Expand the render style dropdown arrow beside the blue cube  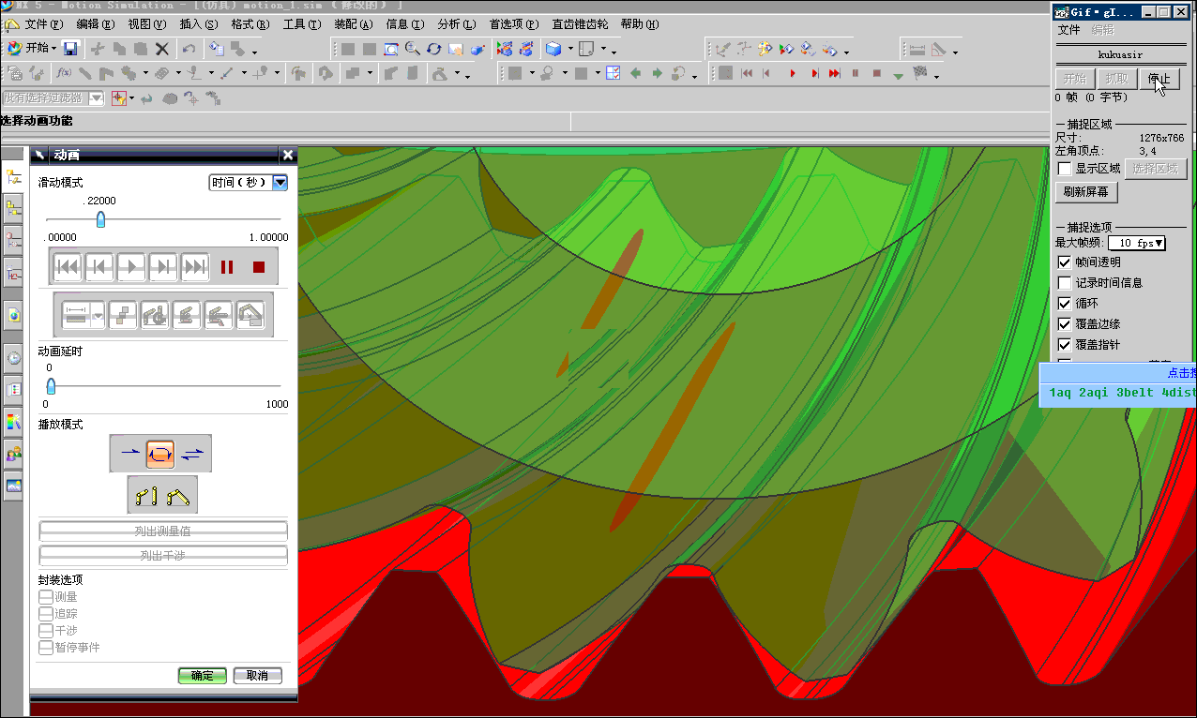[569, 50]
